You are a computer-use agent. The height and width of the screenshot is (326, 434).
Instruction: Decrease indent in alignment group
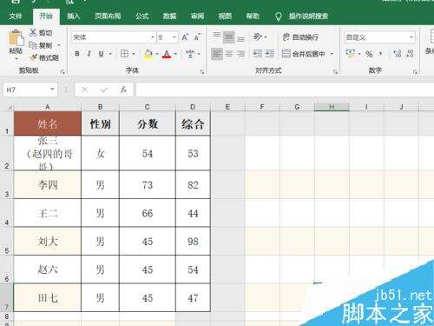[x=257, y=54]
